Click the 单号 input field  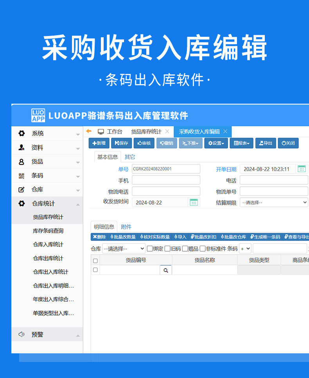[x=166, y=169]
